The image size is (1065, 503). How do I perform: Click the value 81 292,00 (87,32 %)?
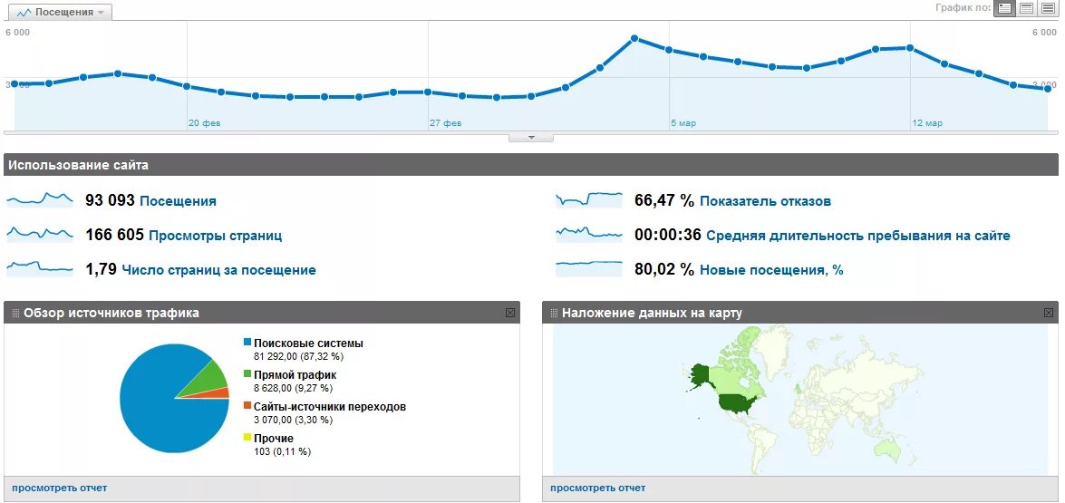point(299,356)
